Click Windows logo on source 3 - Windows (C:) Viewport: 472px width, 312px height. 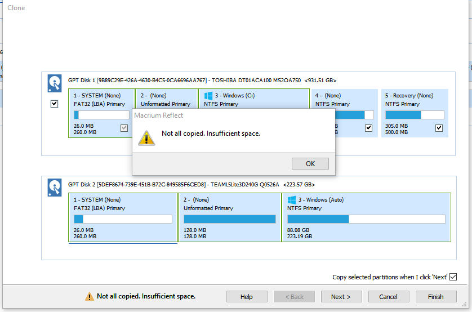(208, 96)
